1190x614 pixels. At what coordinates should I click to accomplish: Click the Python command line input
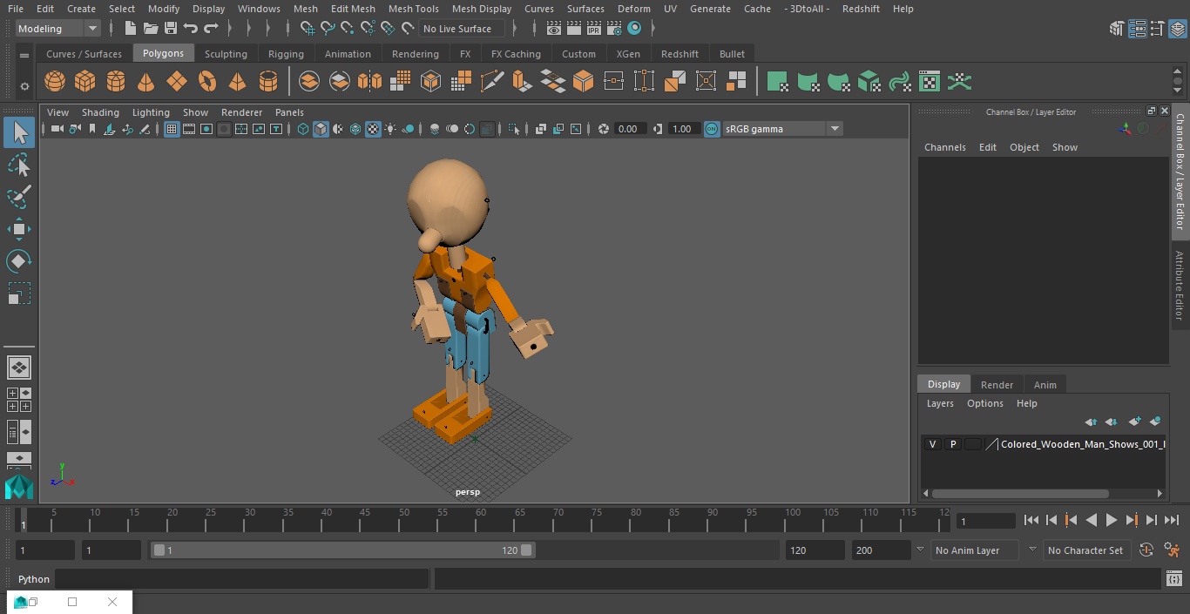point(241,579)
